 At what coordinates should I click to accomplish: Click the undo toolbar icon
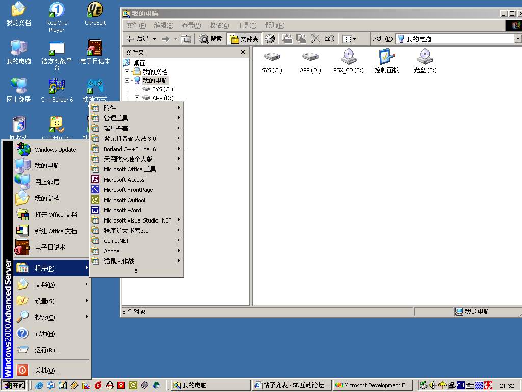pos(330,39)
